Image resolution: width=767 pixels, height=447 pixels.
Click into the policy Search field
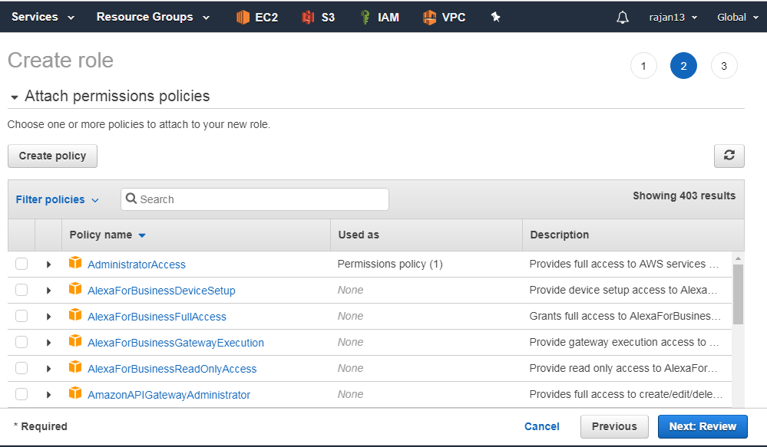pyautogui.click(x=255, y=199)
